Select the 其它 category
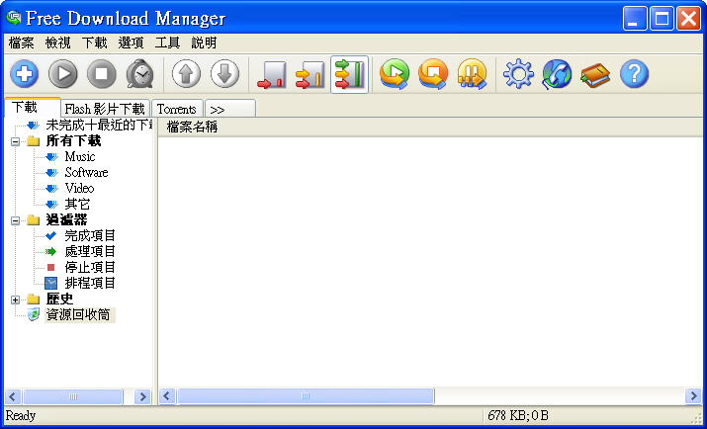Image resolution: width=707 pixels, height=429 pixels. 77,205
